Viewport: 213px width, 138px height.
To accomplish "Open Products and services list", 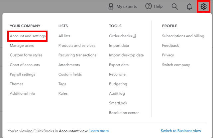I will point(76,46).
